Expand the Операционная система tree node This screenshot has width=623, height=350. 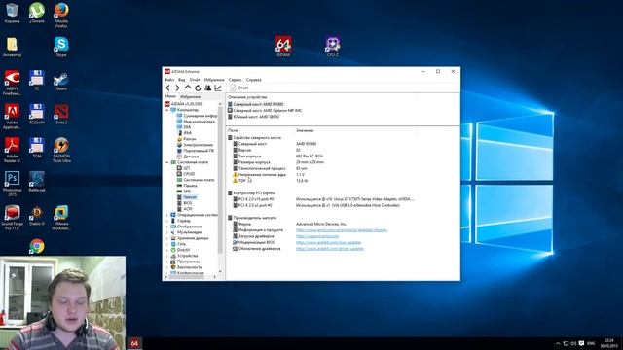point(167,215)
